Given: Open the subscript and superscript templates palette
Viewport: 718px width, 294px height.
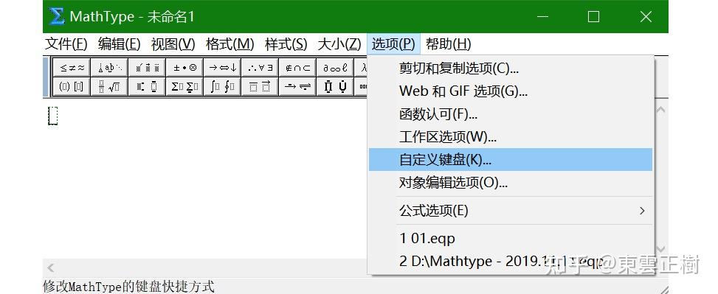Looking at the screenshot, I should pos(147,86).
